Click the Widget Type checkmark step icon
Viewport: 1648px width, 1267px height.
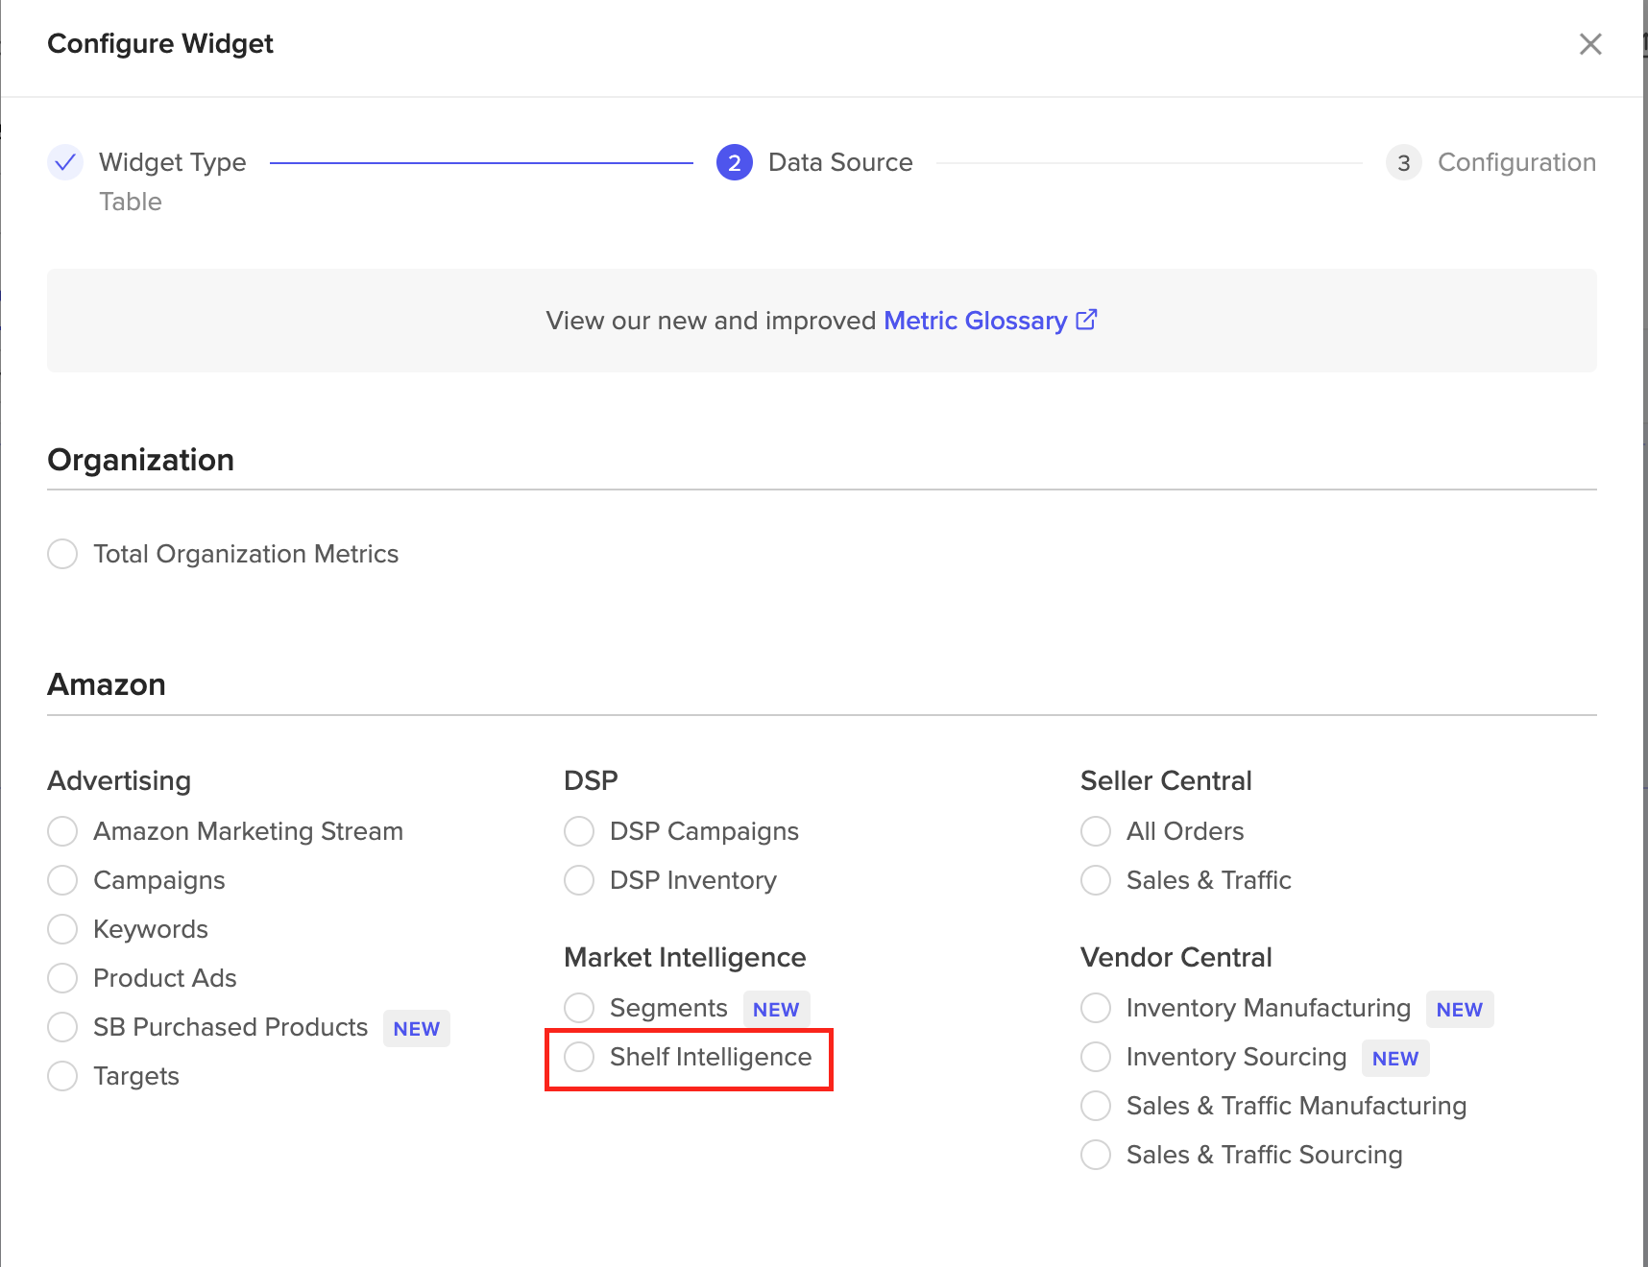tap(65, 162)
